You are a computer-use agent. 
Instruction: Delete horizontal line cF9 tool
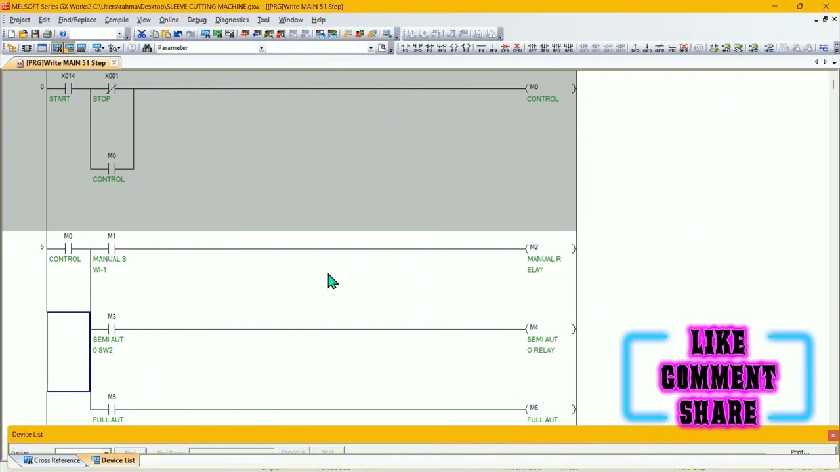tap(505, 48)
